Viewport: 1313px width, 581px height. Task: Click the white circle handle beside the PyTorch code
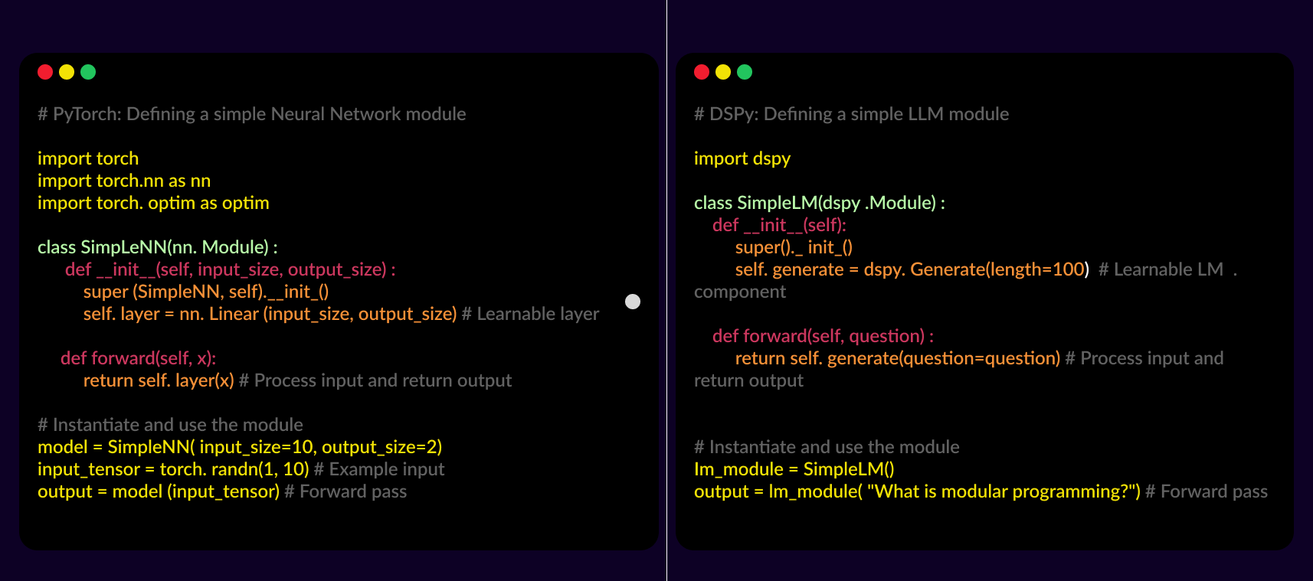coord(633,302)
